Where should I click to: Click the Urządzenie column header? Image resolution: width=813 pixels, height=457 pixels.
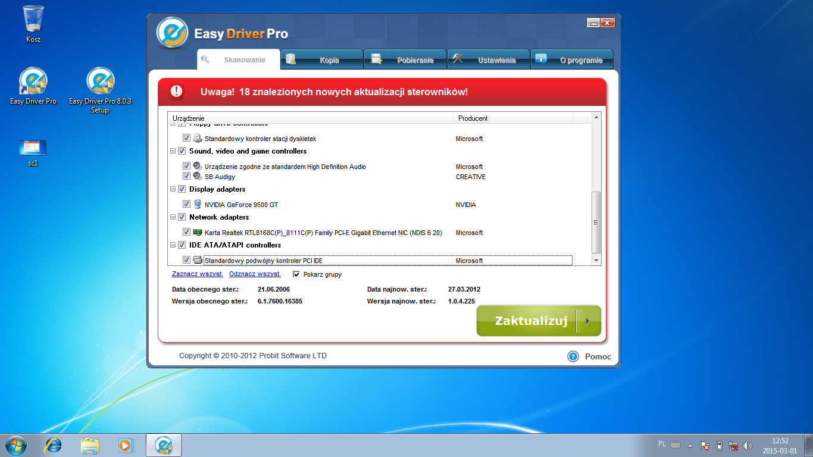311,118
